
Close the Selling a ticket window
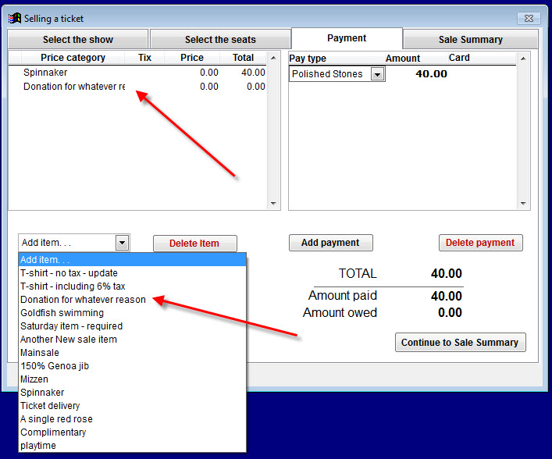pyautogui.click(x=529, y=18)
